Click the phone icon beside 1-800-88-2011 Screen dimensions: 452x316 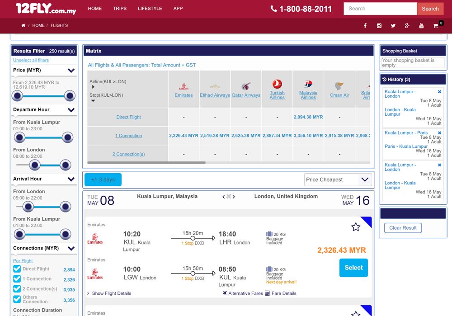point(273,9)
